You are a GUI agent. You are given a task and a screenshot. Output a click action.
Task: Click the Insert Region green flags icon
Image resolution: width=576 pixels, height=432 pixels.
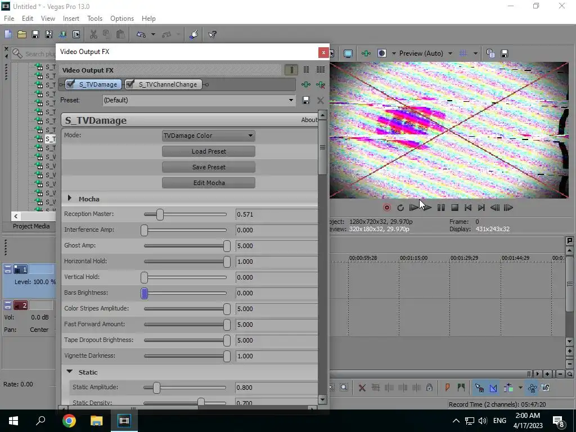pyautogui.click(x=461, y=388)
